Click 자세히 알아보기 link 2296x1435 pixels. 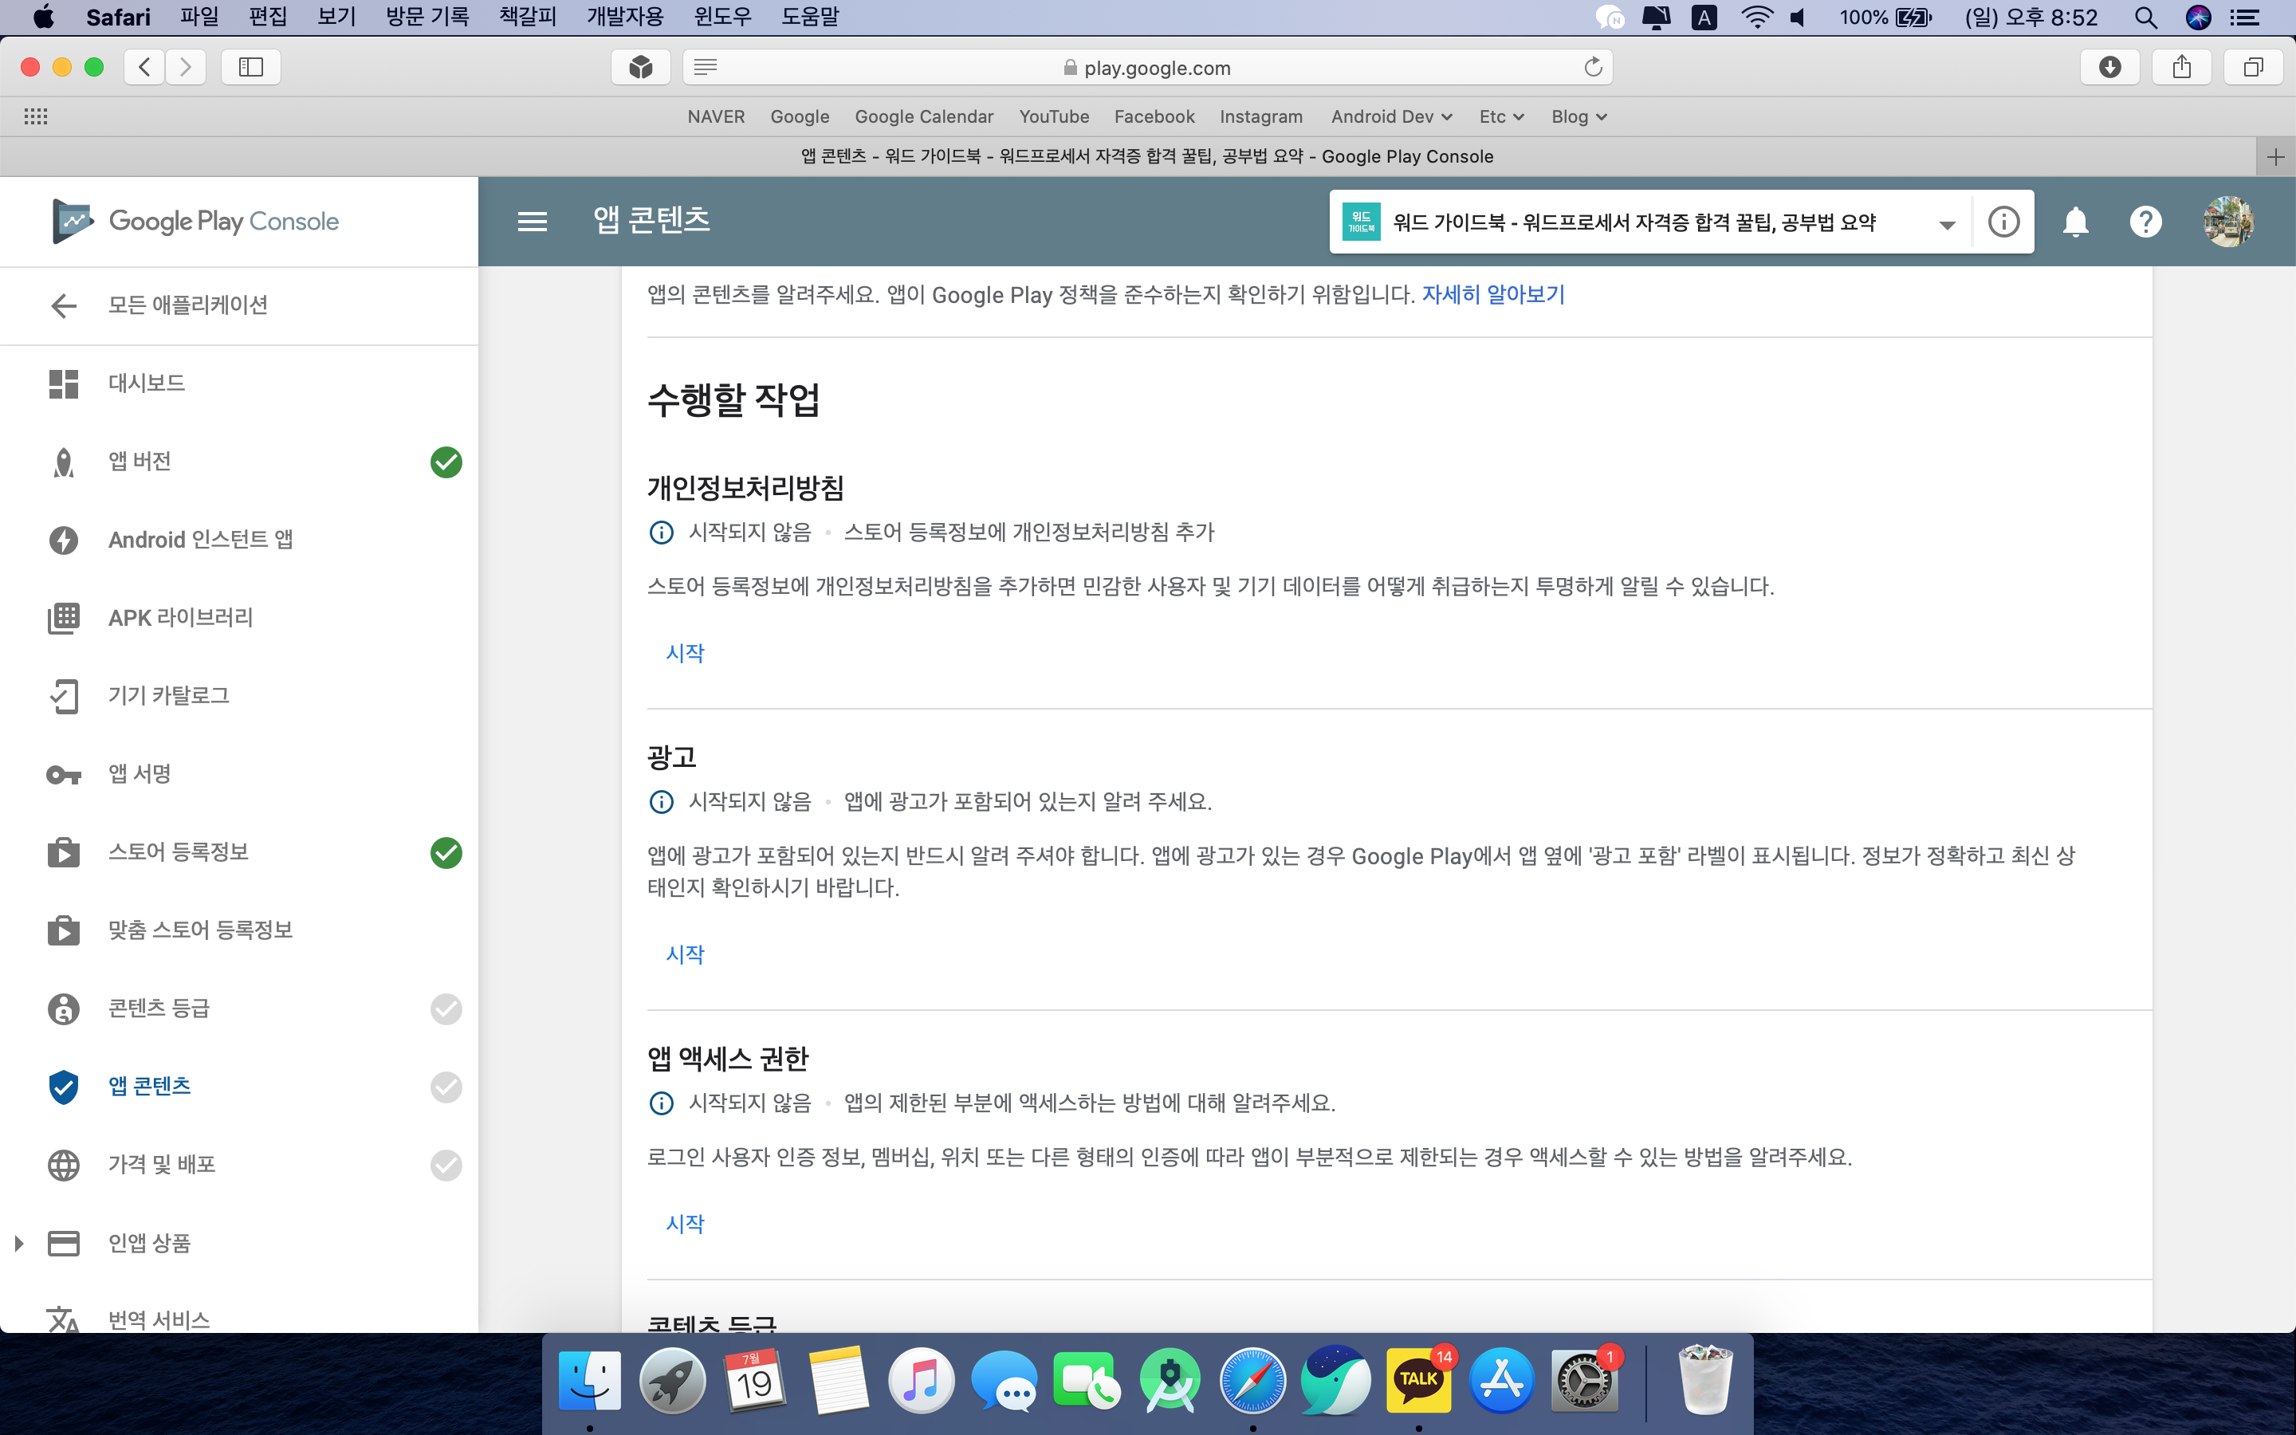tap(1492, 295)
